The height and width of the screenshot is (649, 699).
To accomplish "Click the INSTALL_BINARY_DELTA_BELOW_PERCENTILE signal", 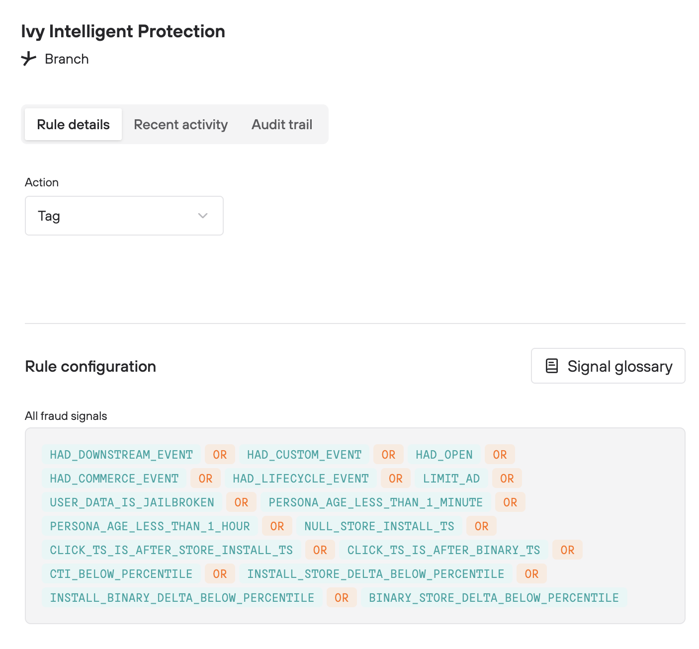I will (182, 598).
